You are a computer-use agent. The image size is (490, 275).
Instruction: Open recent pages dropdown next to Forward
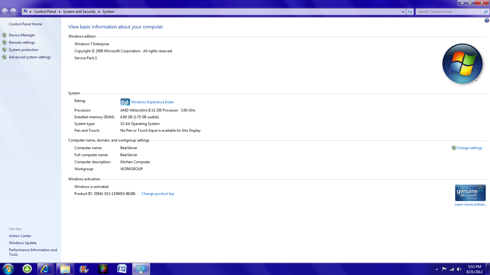tap(19, 12)
